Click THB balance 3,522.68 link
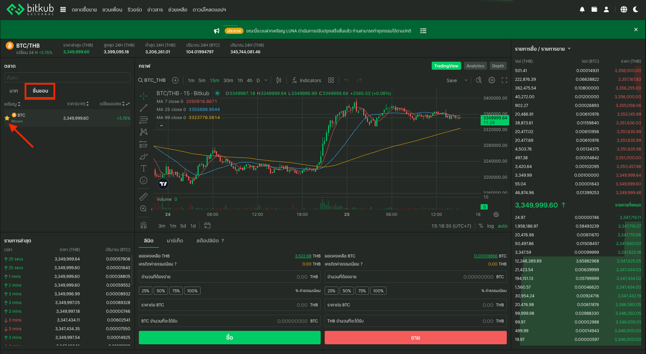The width and height of the screenshot is (646, 354). pos(303,256)
